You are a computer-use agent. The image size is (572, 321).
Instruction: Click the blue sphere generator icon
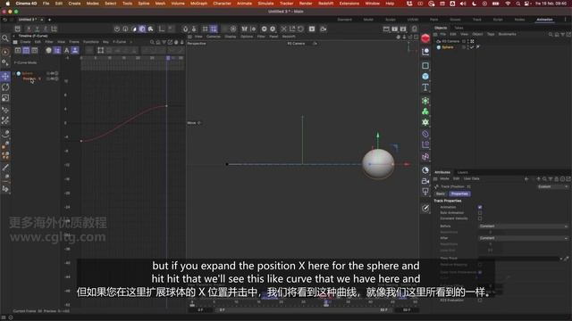[425, 77]
